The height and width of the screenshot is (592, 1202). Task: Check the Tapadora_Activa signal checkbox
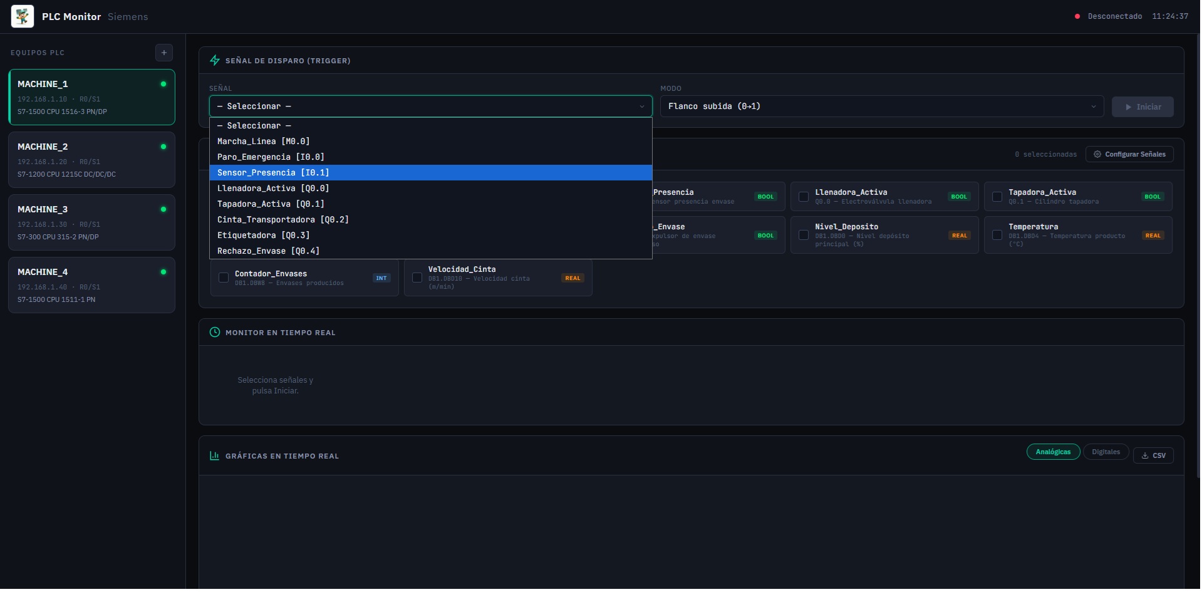tap(997, 197)
